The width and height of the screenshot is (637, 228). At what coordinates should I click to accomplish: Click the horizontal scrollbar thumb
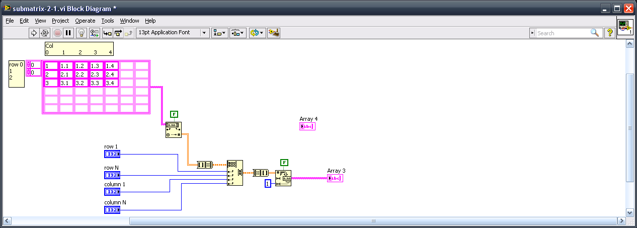(x=373, y=221)
